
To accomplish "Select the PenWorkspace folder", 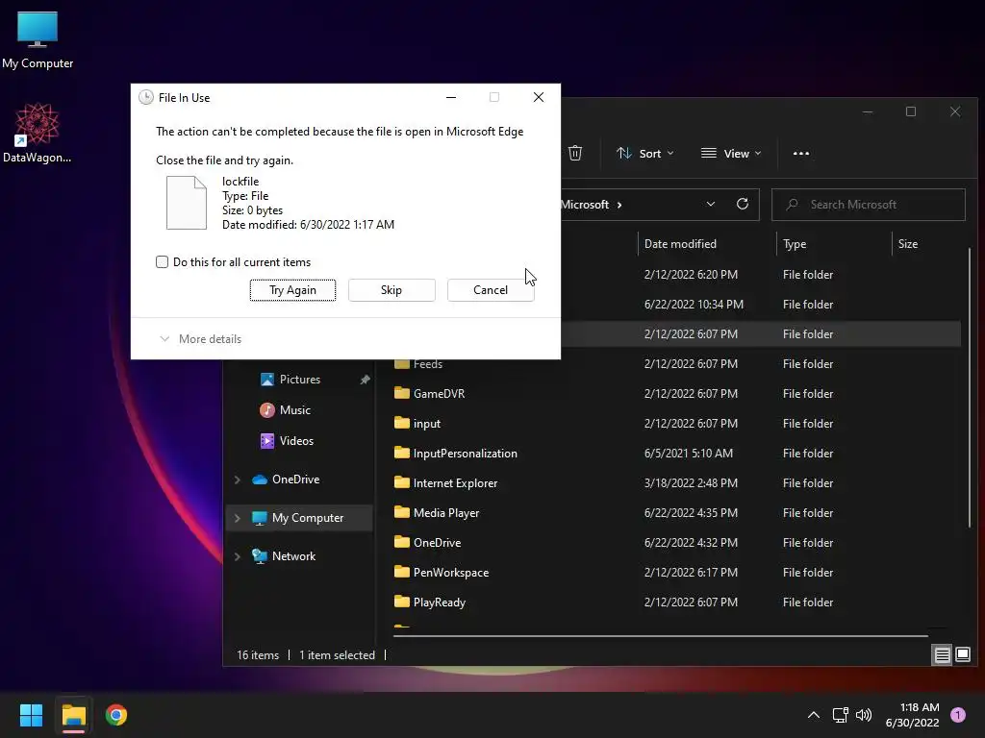I will 451,573.
